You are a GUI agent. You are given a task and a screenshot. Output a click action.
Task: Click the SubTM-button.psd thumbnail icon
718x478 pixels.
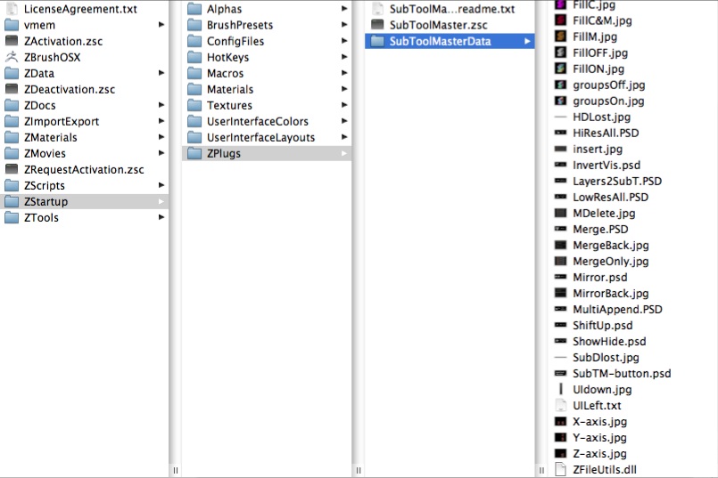coord(560,373)
